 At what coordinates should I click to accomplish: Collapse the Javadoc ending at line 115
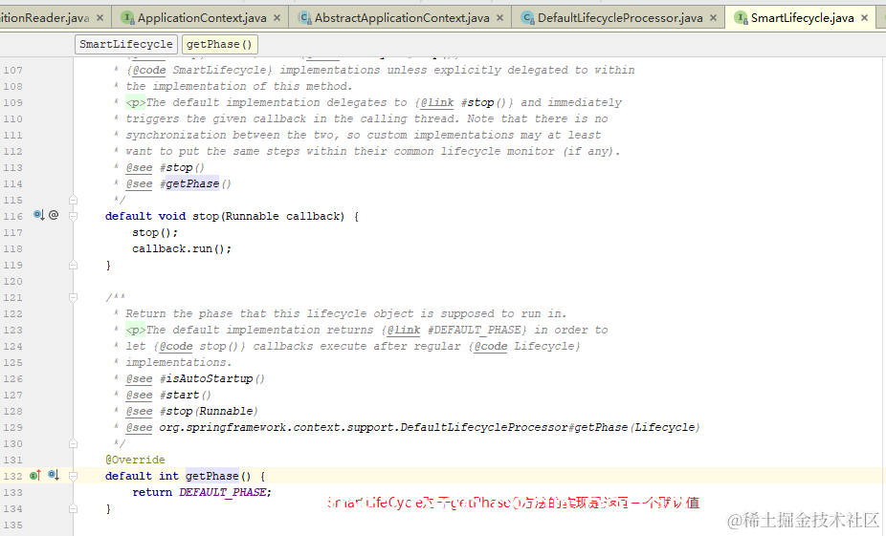pyautogui.click(x=73, y=201)
